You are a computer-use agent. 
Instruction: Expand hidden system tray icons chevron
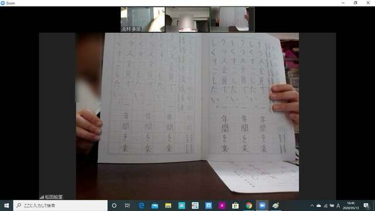[312, 206]
